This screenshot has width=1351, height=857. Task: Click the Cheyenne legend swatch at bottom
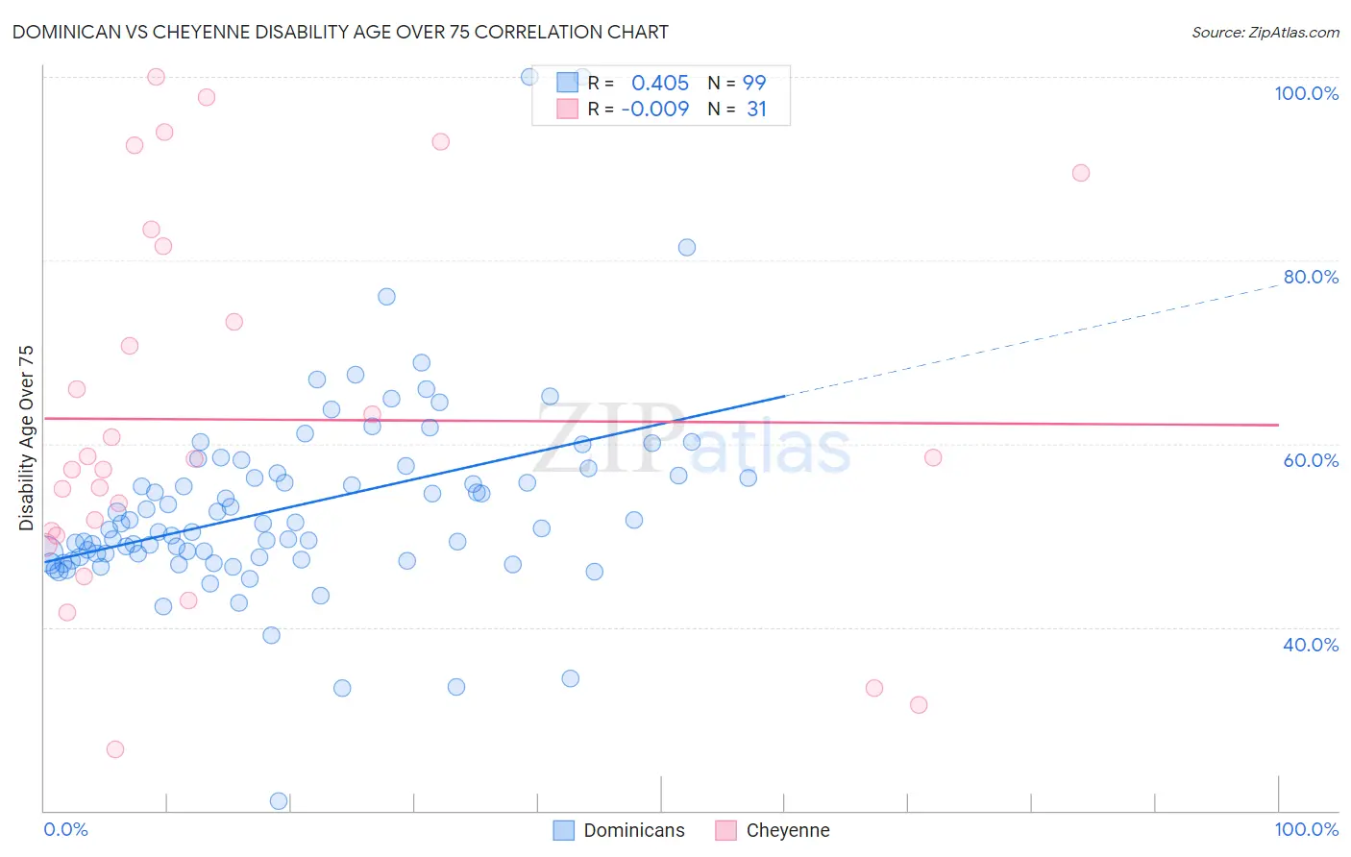[726, 830]
